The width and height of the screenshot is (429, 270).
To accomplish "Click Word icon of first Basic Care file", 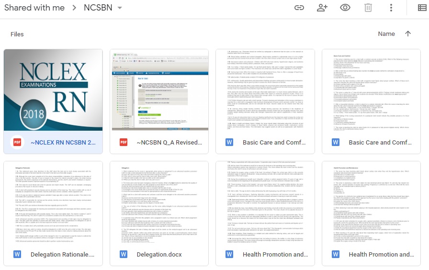I will click(229, 142).
